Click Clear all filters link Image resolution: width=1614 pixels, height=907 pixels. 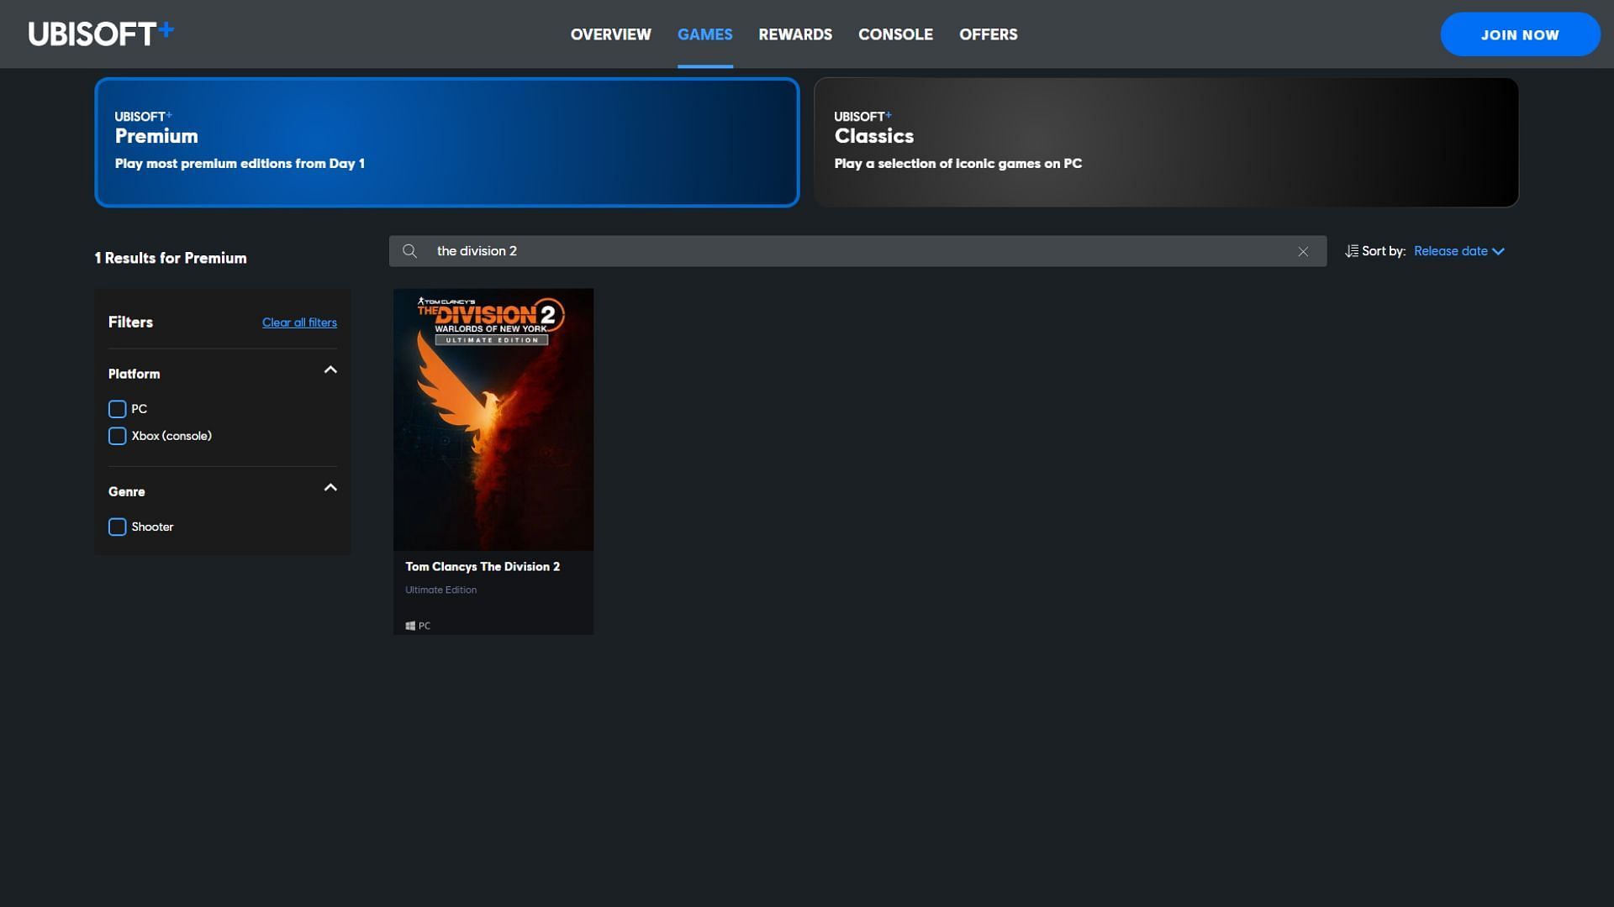tap(299, 322)
